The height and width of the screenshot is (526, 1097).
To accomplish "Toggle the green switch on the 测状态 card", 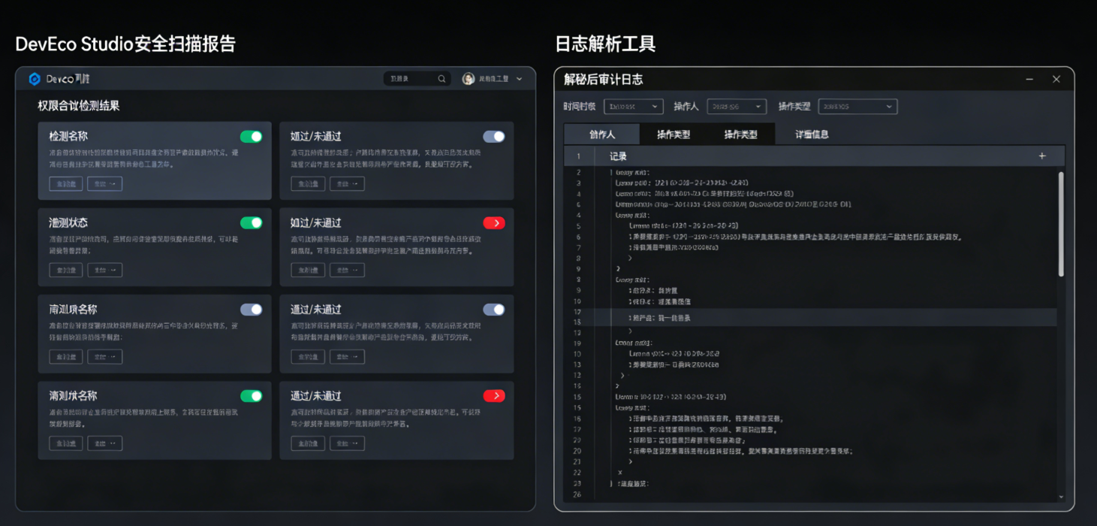I will tap(252, 223).
